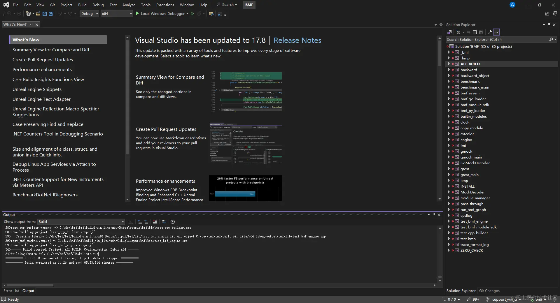Viewport: 560px width, 303px height.
Task: Click the Save icon in the toolbar
Action: click(x=45, y=14)
